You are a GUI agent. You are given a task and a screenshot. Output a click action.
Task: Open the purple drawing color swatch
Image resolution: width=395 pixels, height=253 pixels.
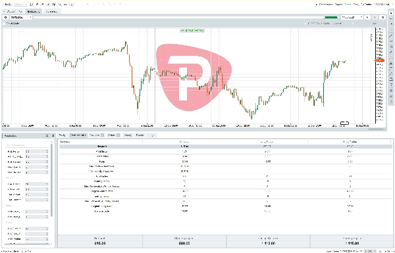[x=391, y=91]
